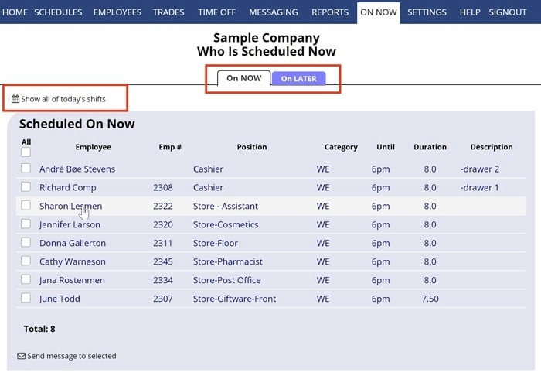Switch to the On LATER tab
This screenshot has height=376, width=541.
[x=298, y=78]
